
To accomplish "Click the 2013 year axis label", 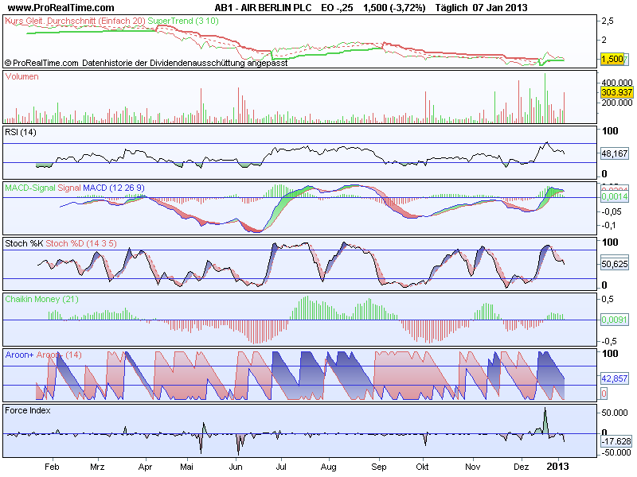I will 558,467.
